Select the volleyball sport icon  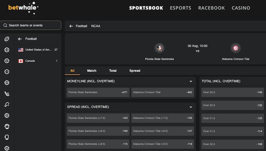tap(7, 115)
